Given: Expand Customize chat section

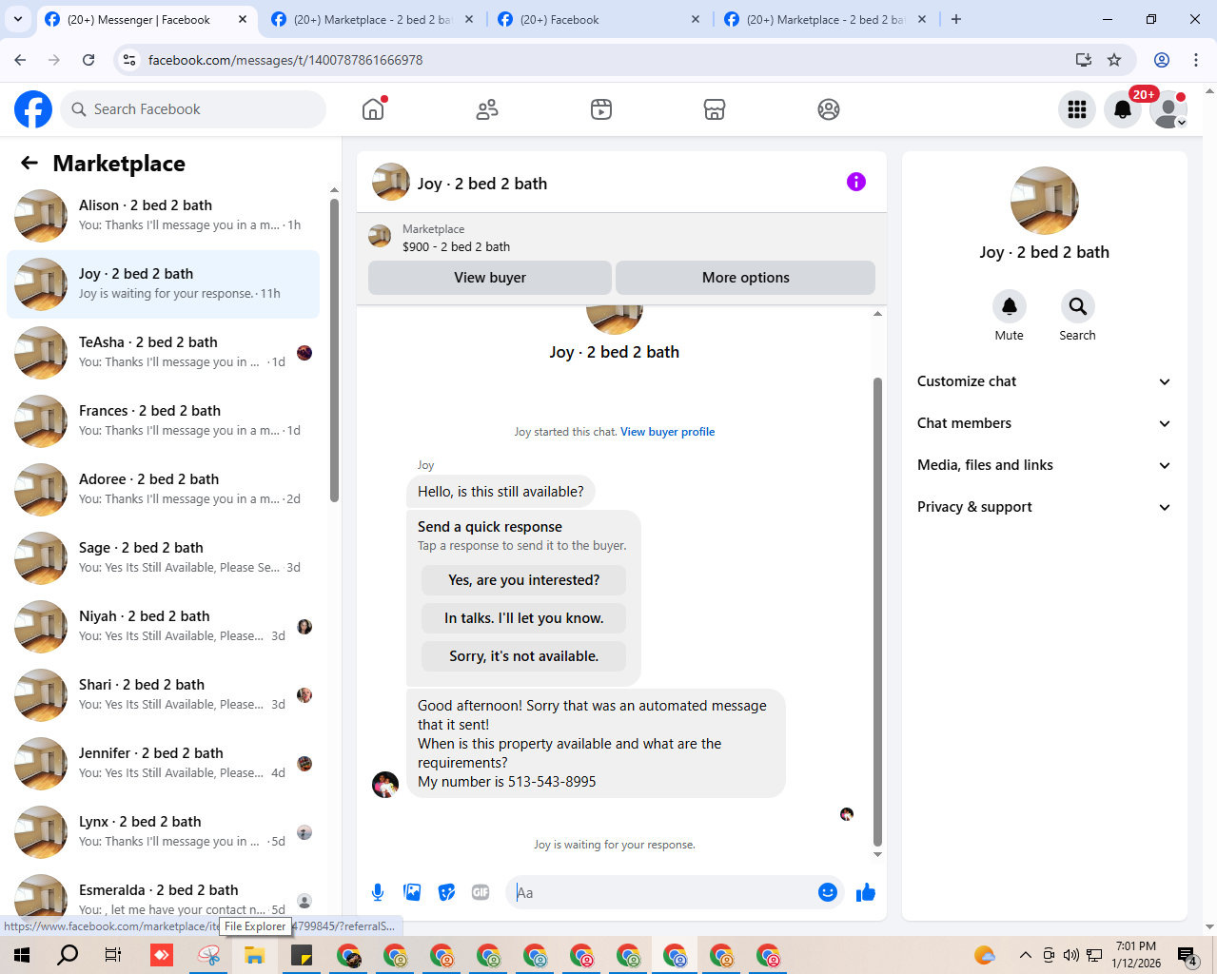Looking at the screenshot, I should click(1044, 381).
